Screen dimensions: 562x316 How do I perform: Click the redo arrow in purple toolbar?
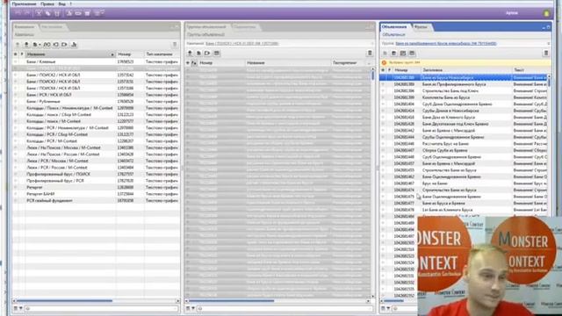click(x=26, y=13)
